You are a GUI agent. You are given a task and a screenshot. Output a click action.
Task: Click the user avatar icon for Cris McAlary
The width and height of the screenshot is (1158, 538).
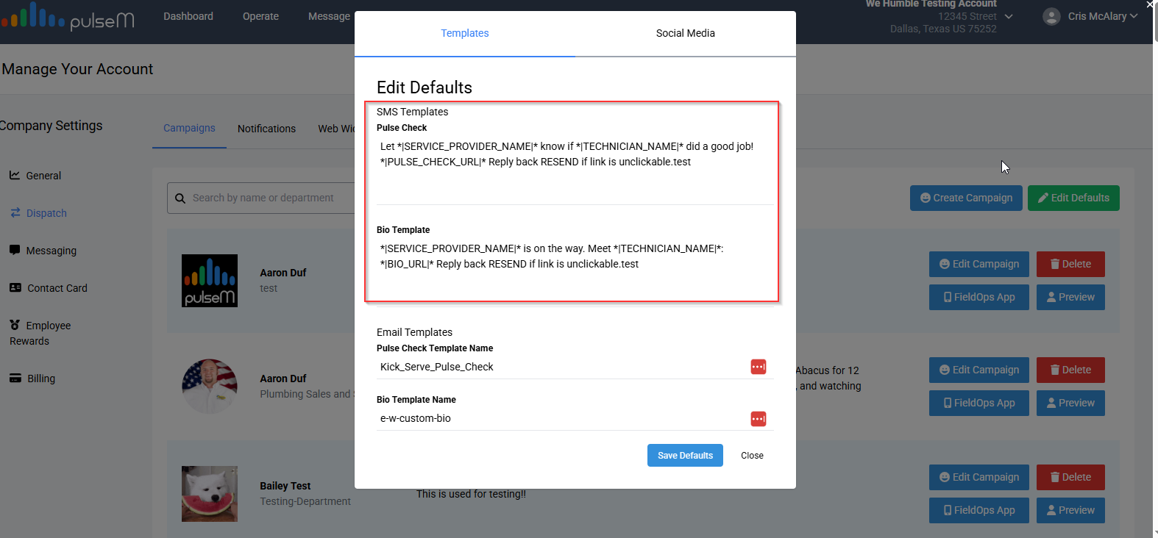pos(1051,16)
